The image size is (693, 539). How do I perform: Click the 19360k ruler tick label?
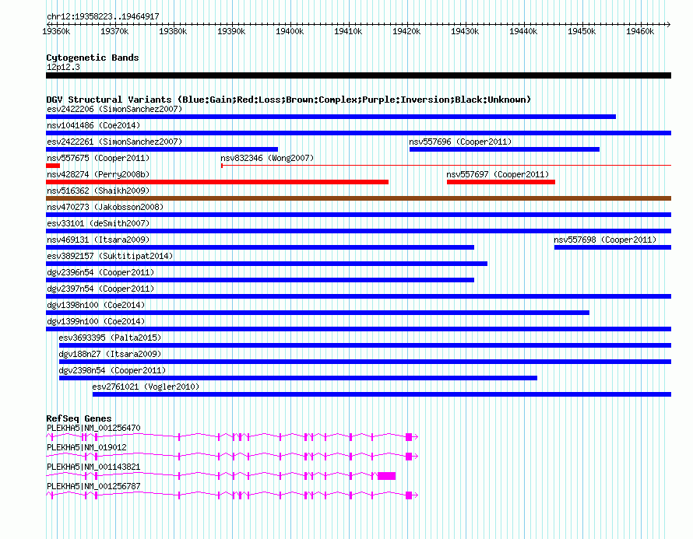click(56, 31)
